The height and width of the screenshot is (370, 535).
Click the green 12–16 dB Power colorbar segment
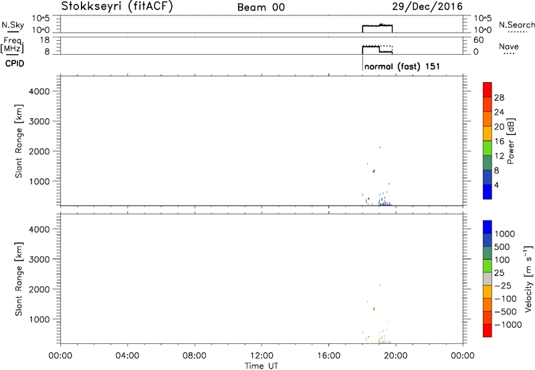[488, 148]
